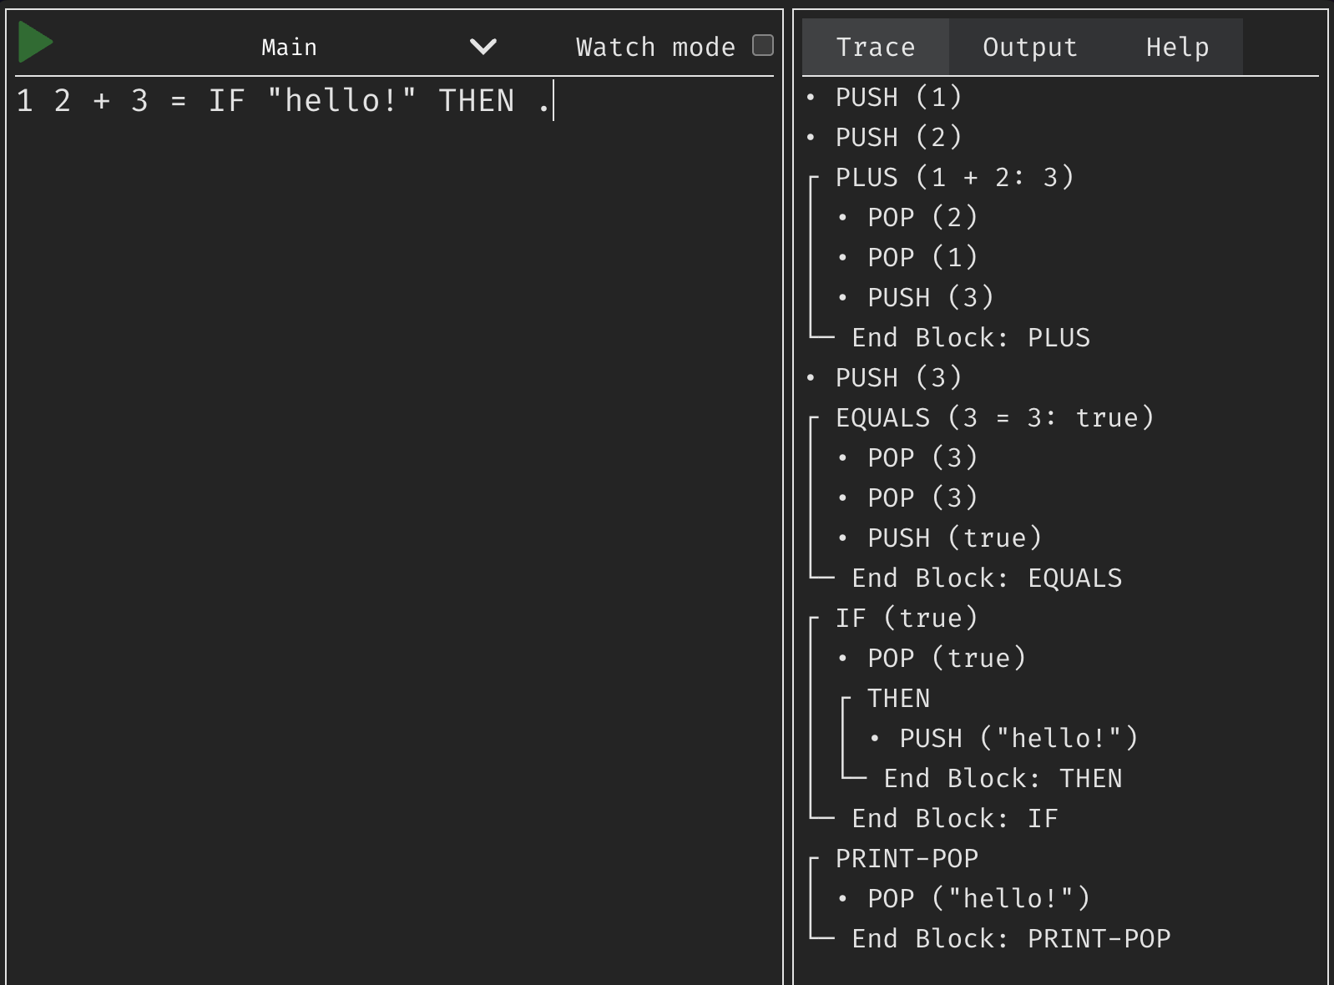Collapse the IF (true) trace block
Viewport: 1334px width, 985px height.
906,618
